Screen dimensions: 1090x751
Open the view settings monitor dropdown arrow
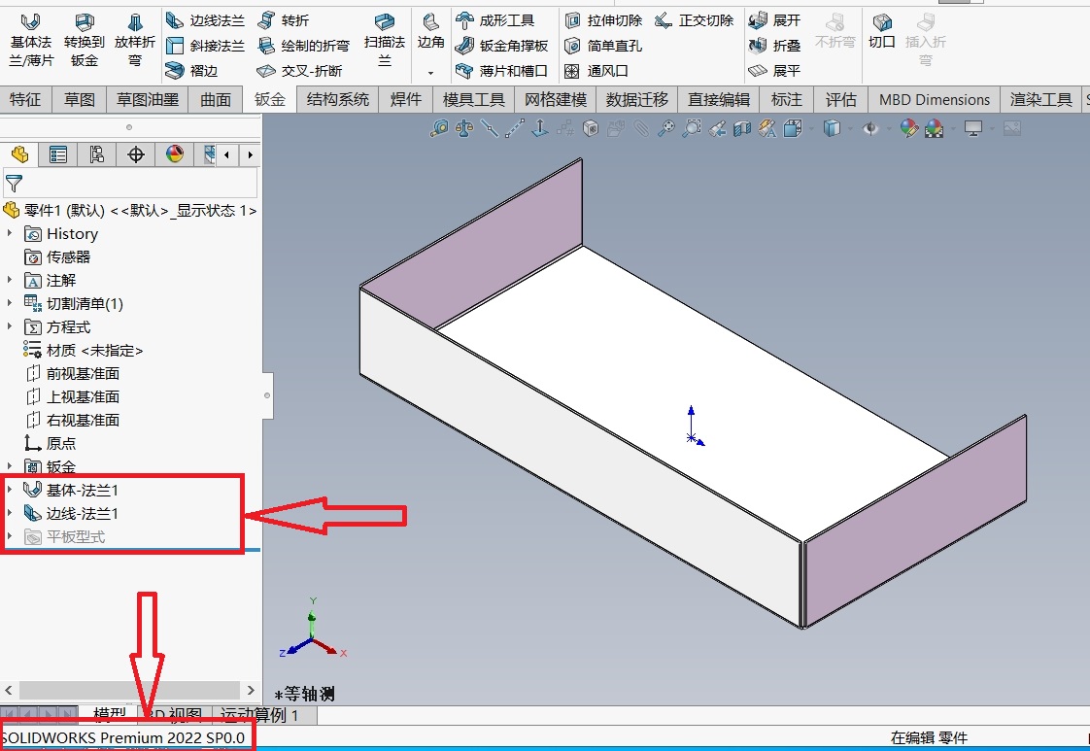tap(991, 128)
